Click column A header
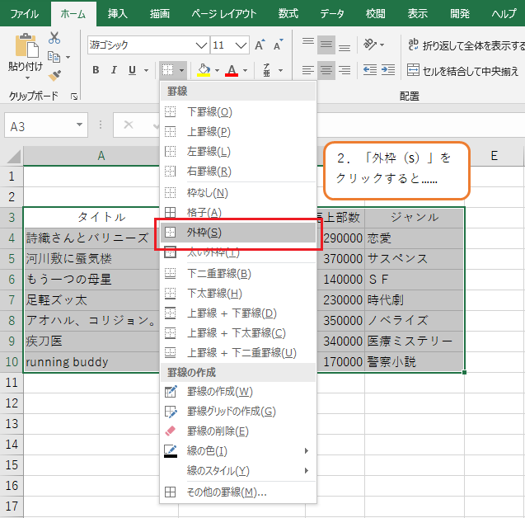Viewport: 525px width, 518px height. click(101, 156)
